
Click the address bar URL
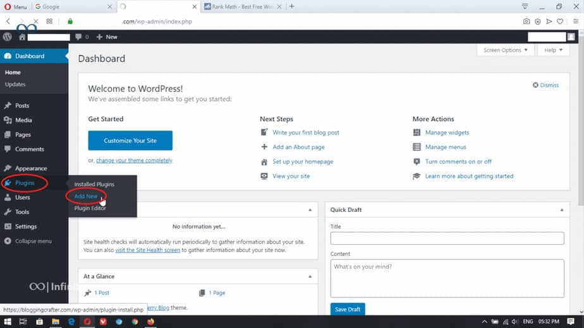tap(157, 21)
